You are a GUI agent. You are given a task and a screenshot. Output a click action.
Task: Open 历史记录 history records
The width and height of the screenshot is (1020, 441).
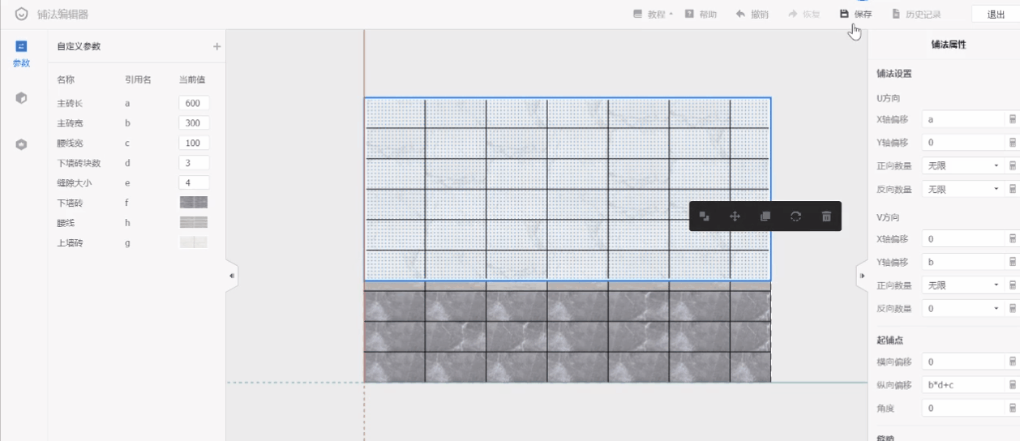point(916,15)
